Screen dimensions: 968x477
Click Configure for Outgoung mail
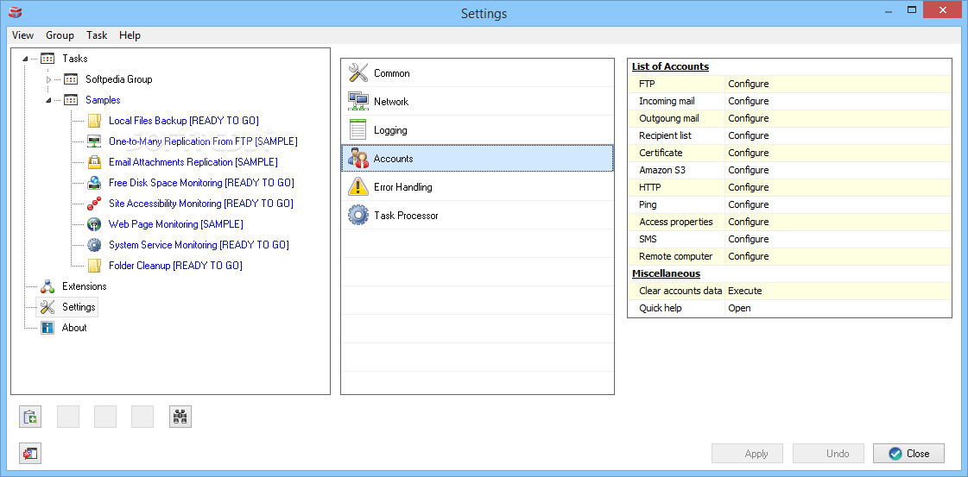tap(748, 118)
